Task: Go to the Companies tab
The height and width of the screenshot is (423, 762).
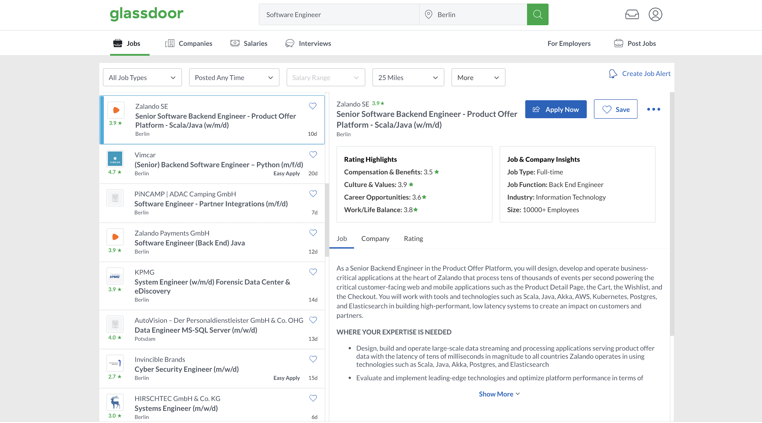Action: point(189,44)
